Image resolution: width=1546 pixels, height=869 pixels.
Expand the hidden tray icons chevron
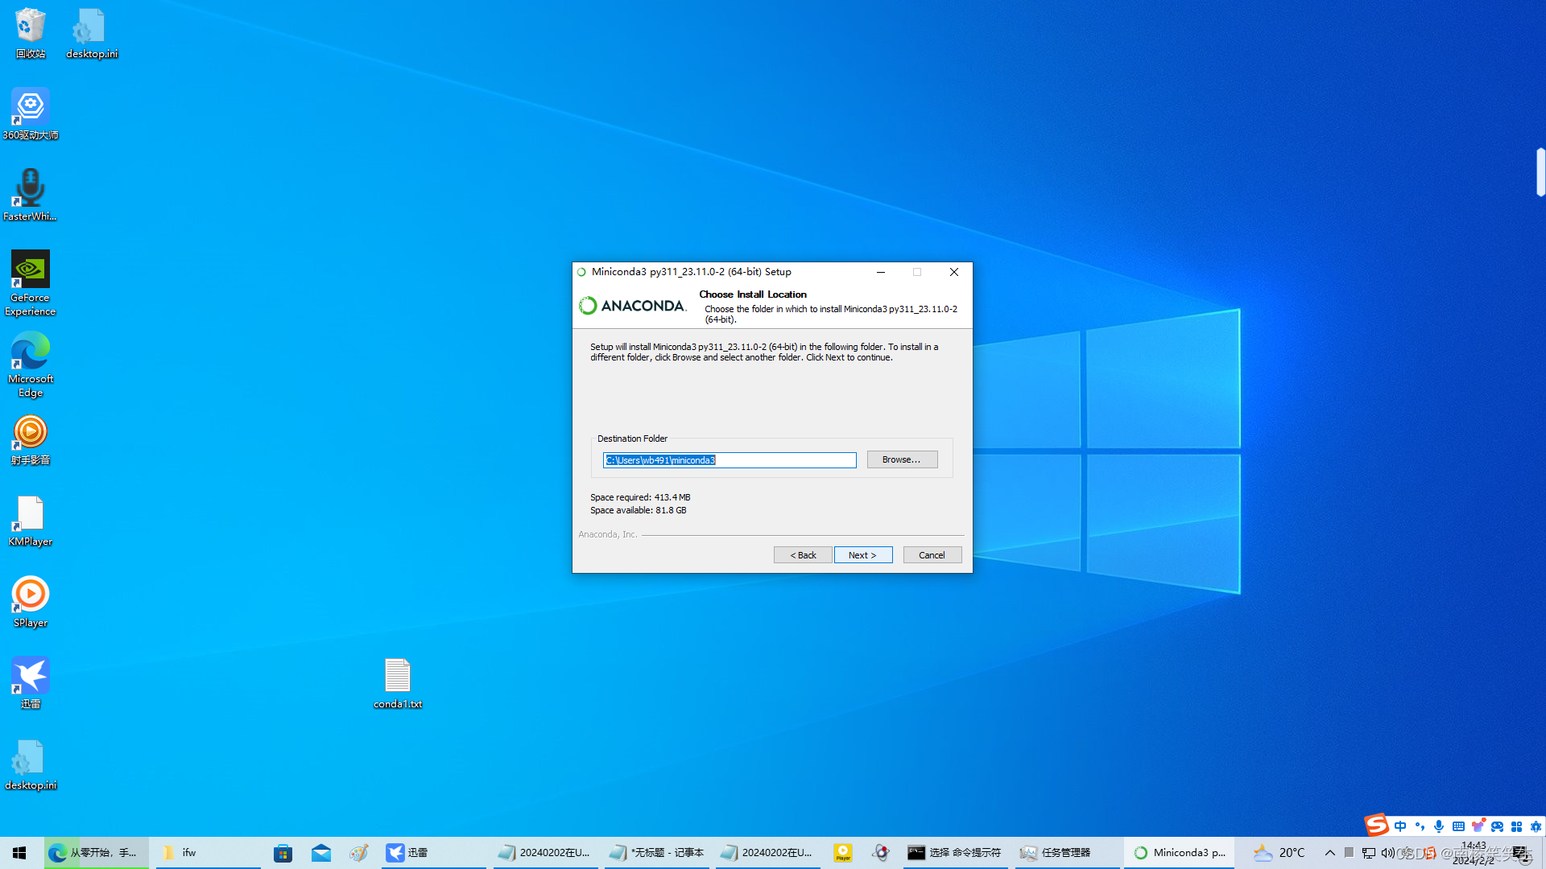click(1329, 853)
